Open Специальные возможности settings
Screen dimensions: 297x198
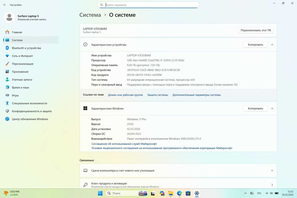tap(31, 103)
